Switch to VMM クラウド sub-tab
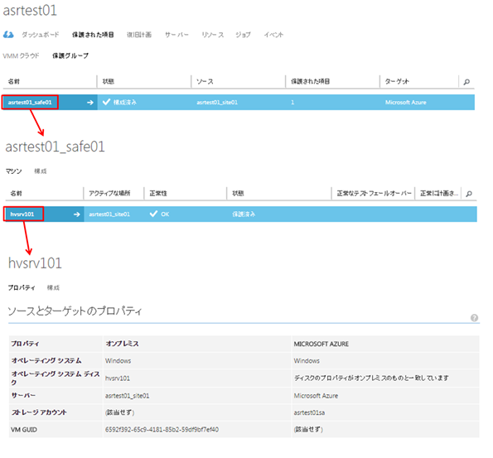This screenshot has width=493, height=458. pyautogui.click(x=21, y=56)
